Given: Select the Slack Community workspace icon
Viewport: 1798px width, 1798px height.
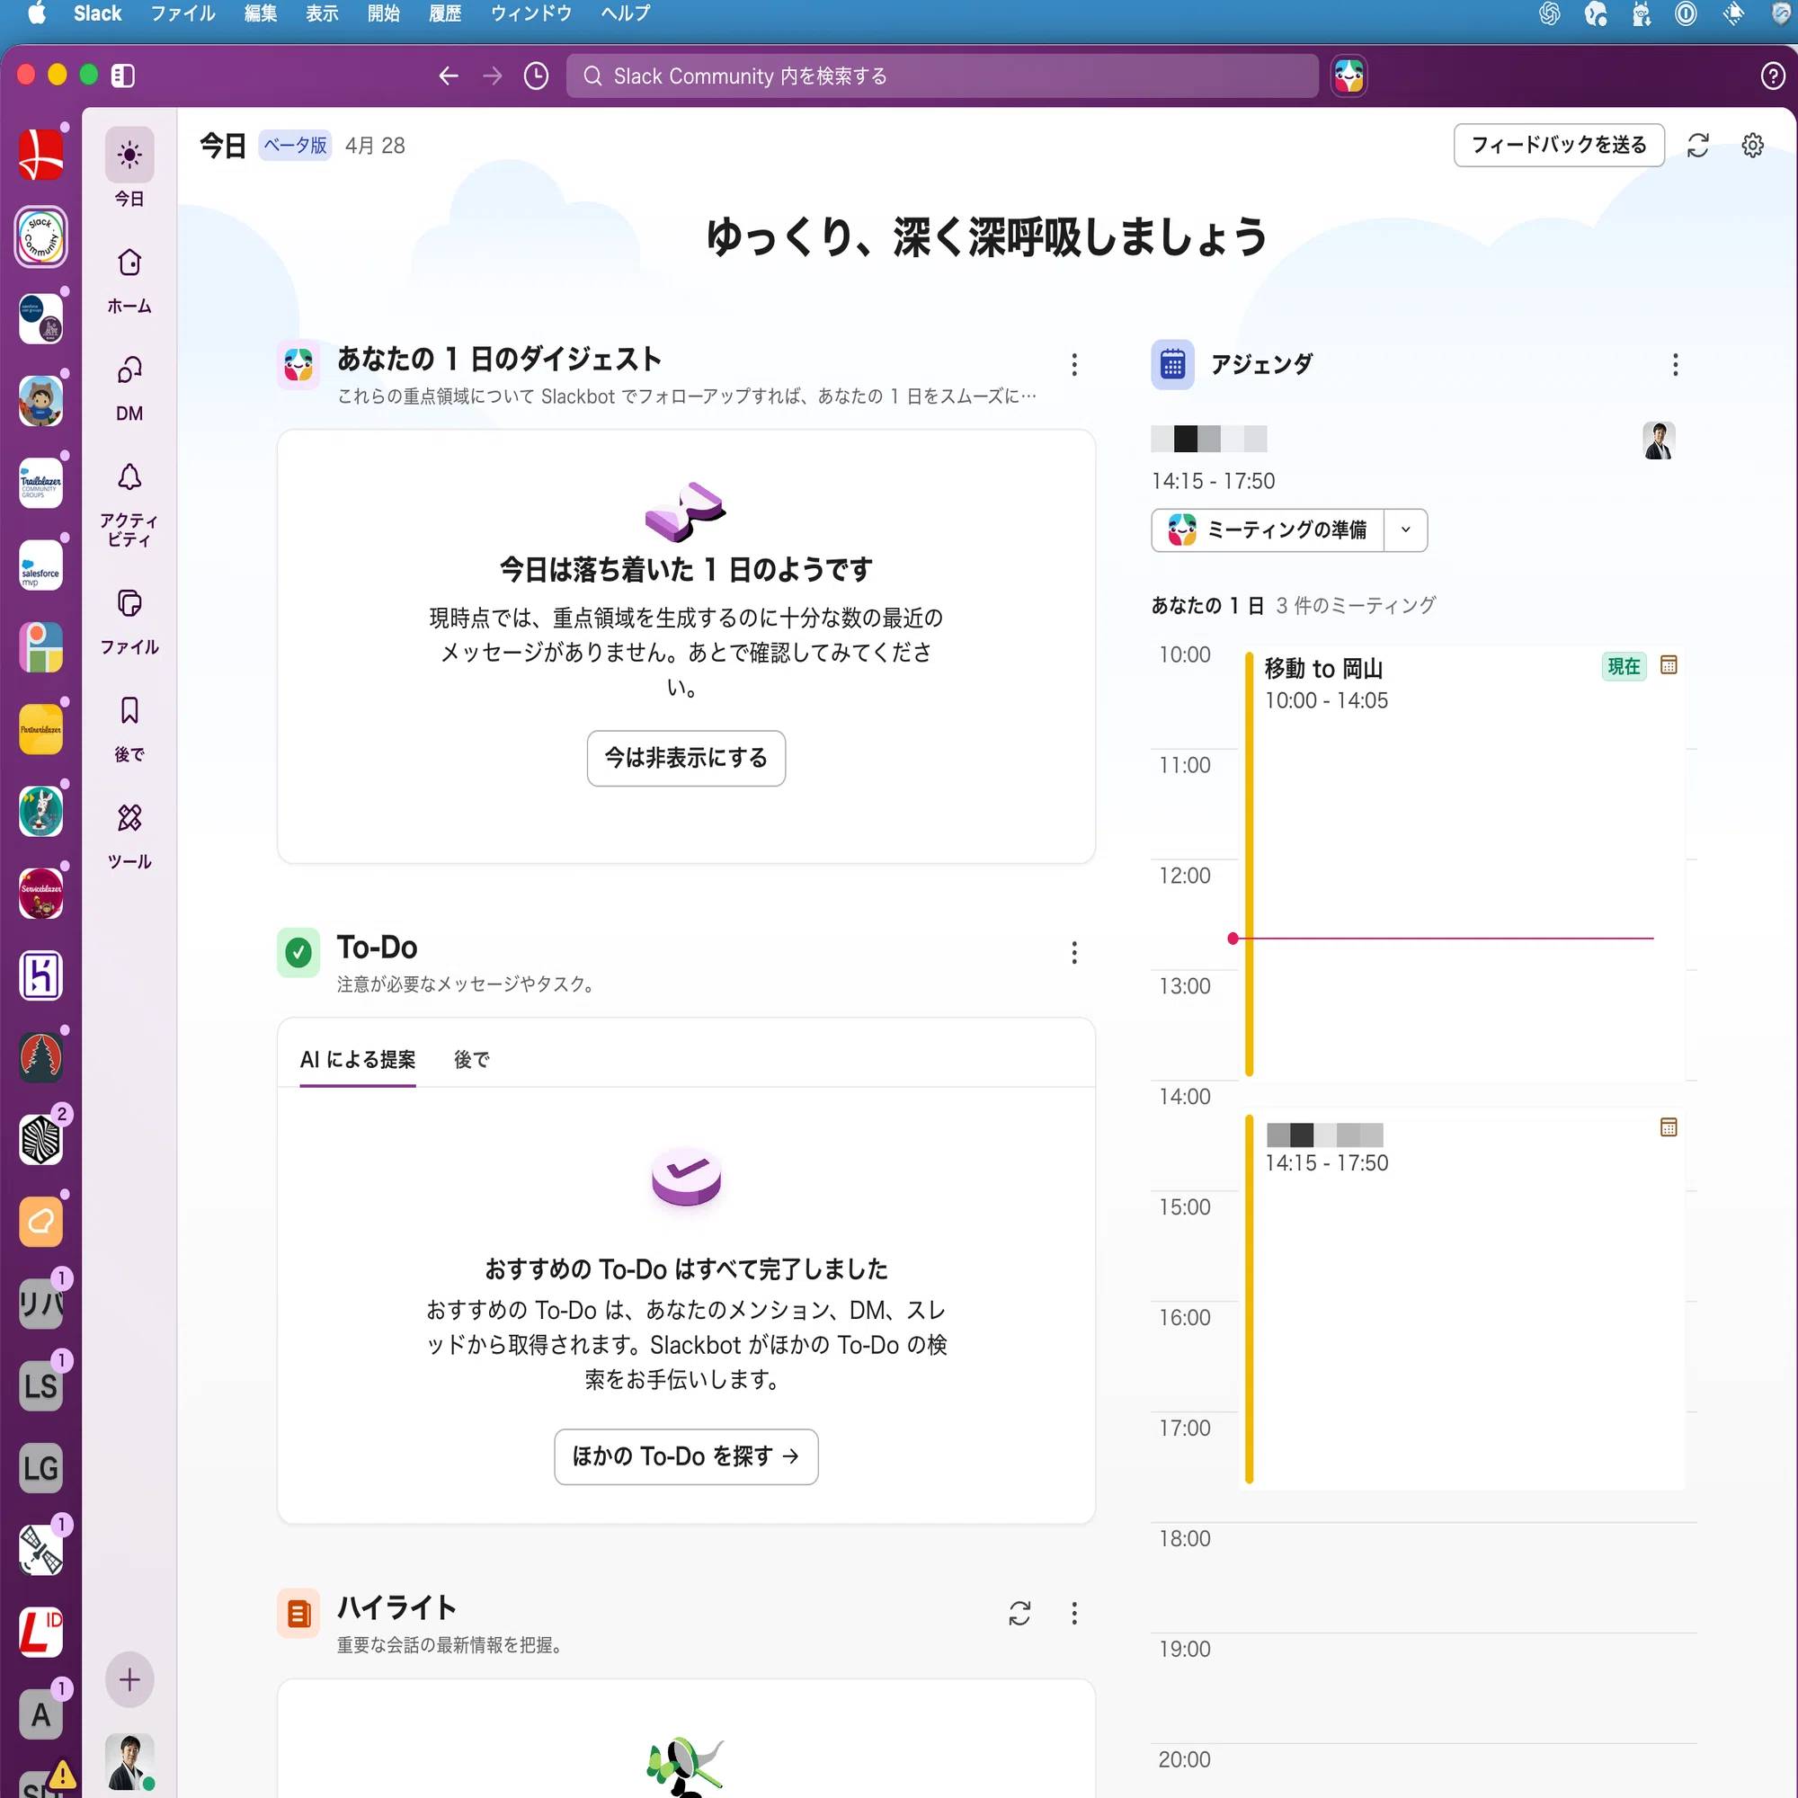Looking at the screenshot, I should point(41,236).
